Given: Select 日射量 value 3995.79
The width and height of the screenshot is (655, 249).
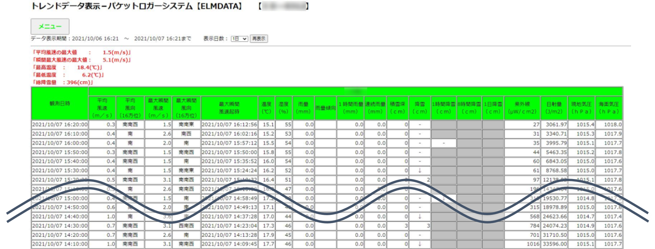Looking at the screenshot, I should click(x=554, y=143).
